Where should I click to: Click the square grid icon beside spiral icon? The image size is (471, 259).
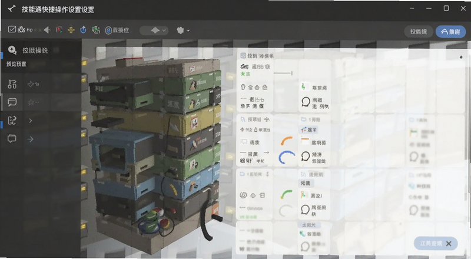coord(262,195)
